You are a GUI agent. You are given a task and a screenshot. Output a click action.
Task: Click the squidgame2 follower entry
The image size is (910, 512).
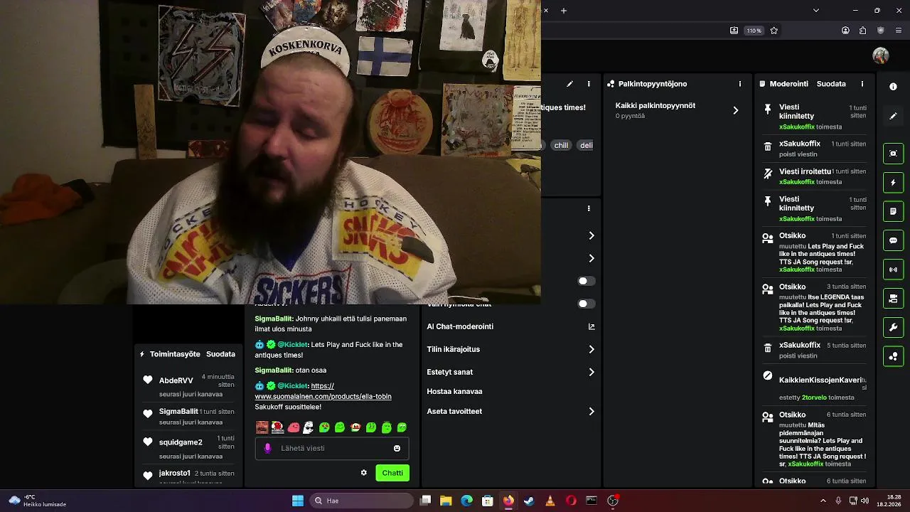coord(189,447)
